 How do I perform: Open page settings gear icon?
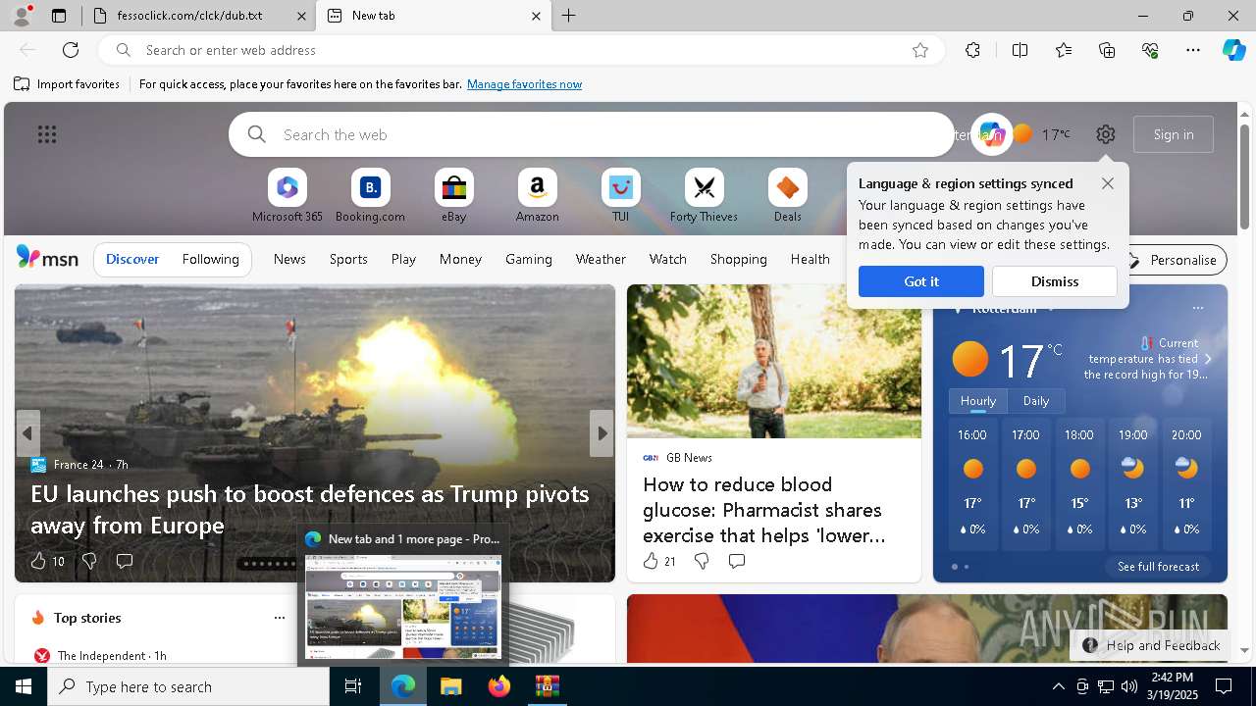1106,134
